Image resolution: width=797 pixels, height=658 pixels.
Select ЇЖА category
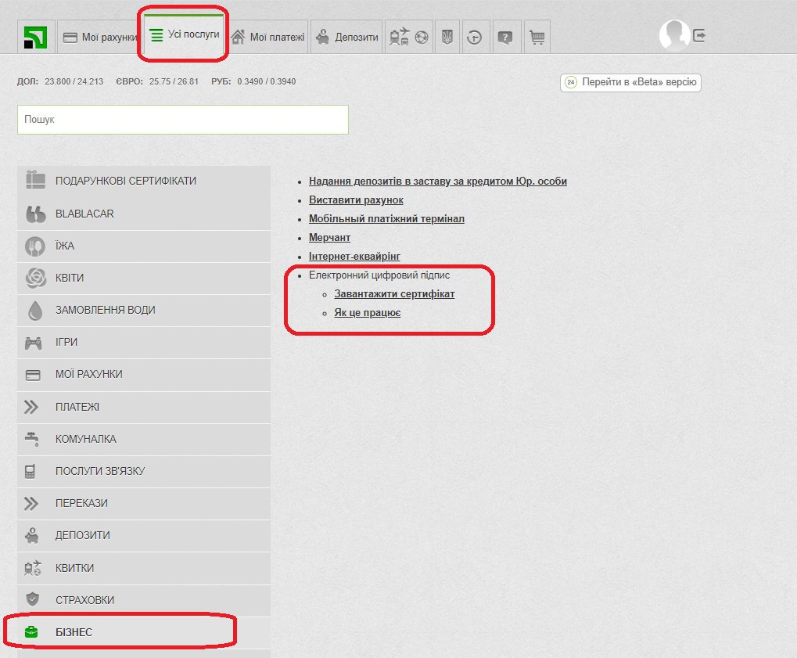tap(144, 246)
